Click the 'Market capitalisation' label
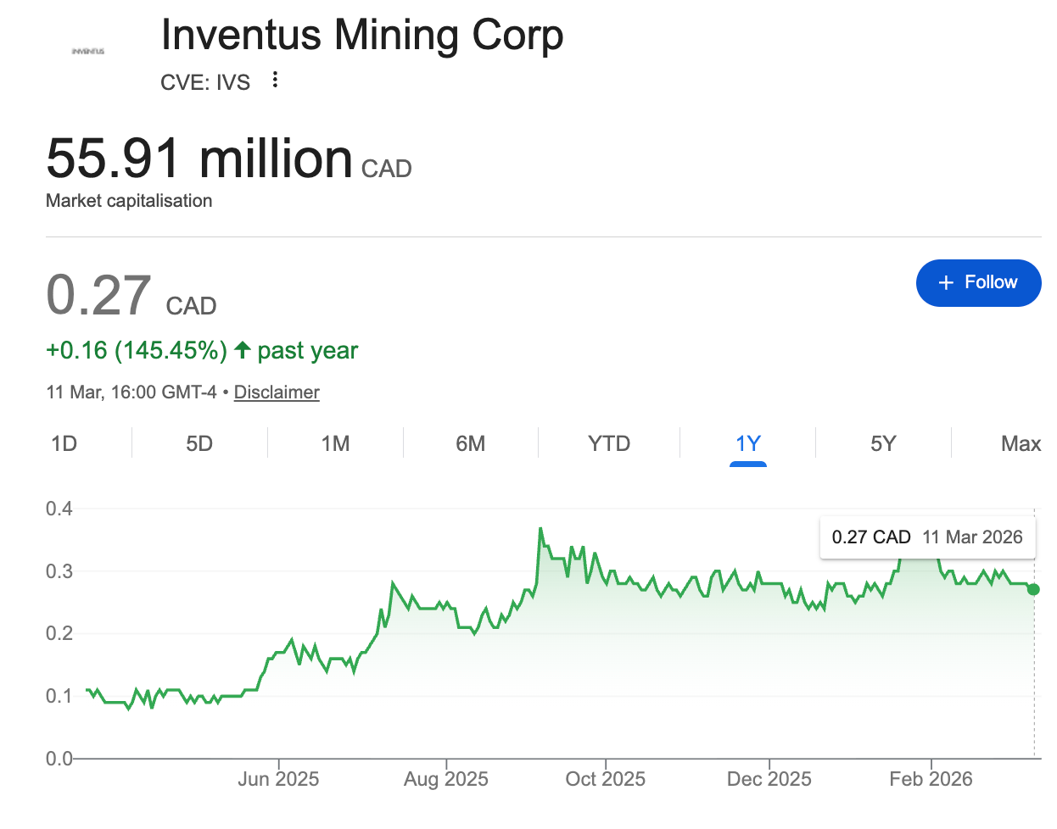1057x829 pixels. coord(129,201)
